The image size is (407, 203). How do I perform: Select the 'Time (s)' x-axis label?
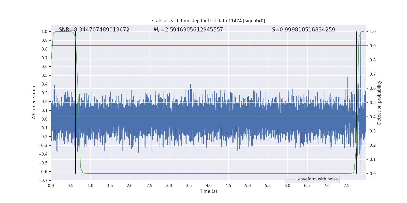pos(208,191)
